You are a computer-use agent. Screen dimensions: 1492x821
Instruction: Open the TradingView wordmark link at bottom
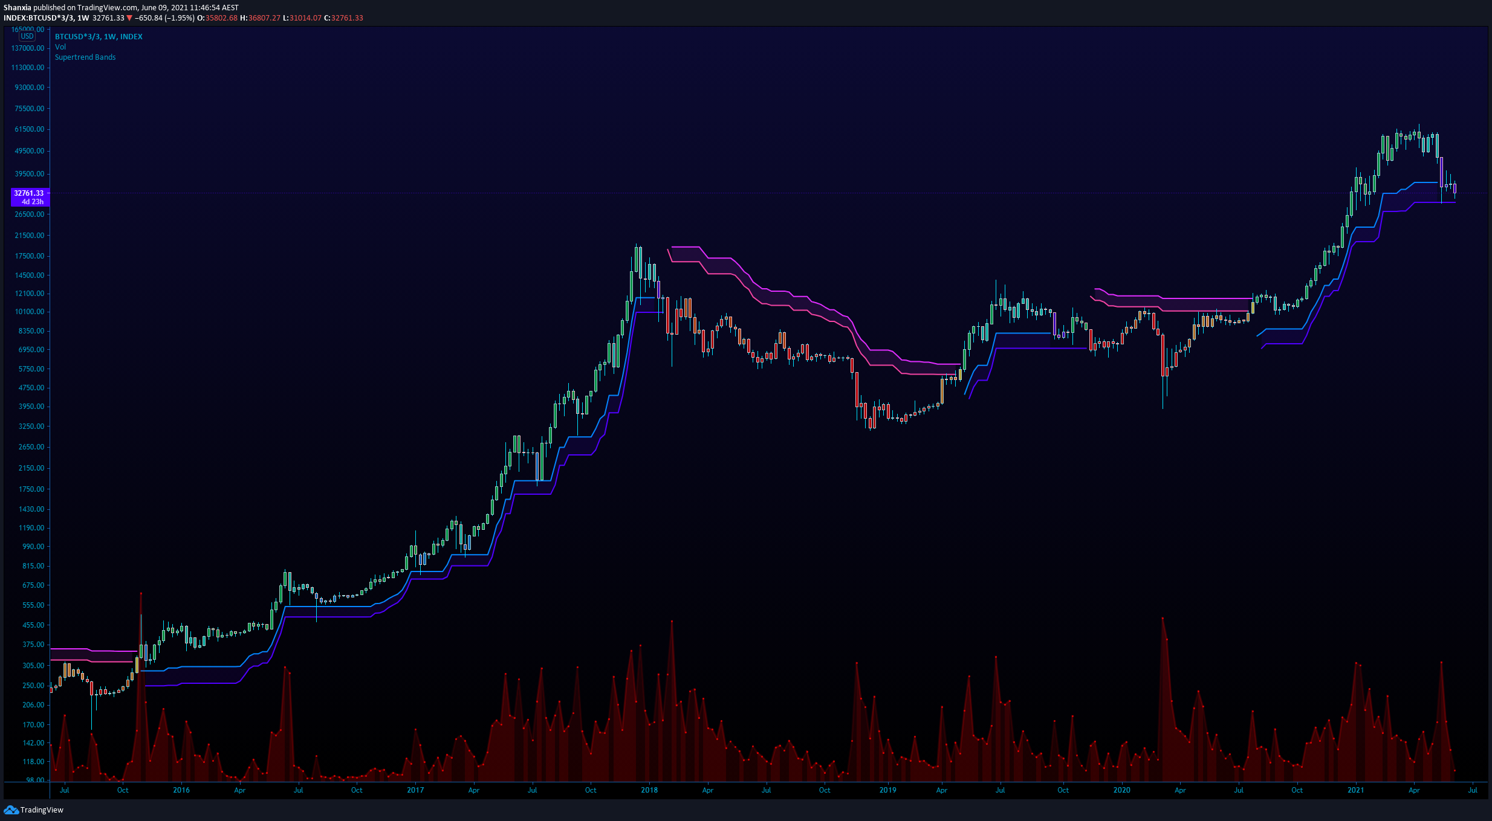point(42,810)
